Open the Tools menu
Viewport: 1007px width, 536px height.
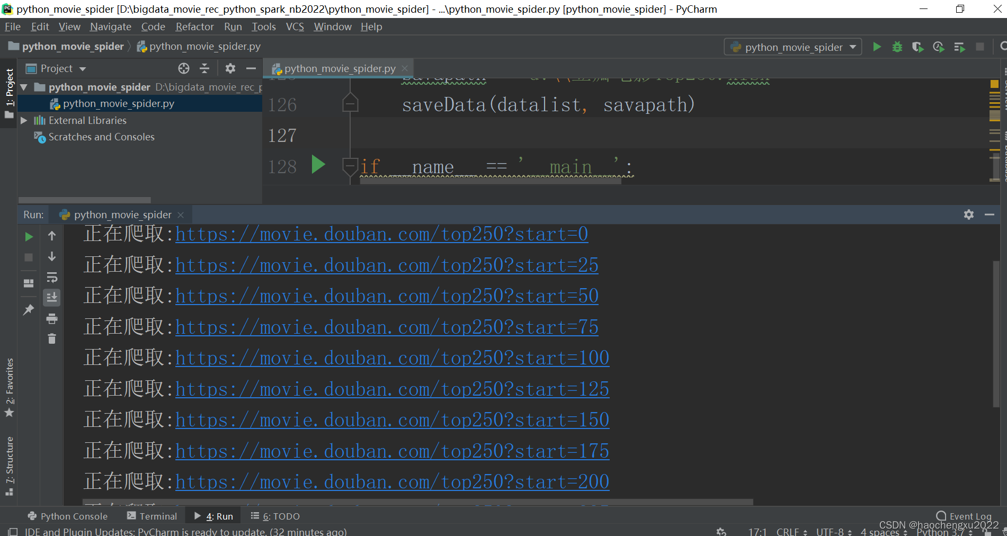pos(263,26)
